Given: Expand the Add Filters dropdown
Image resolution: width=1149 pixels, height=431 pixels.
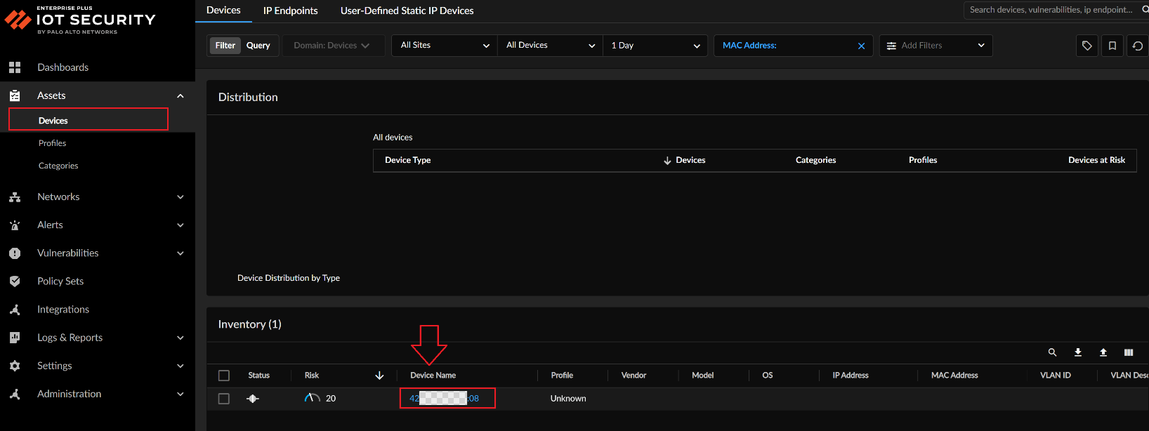Looking at the screenshot, I should pyautogui.click(x=935, y=46).
